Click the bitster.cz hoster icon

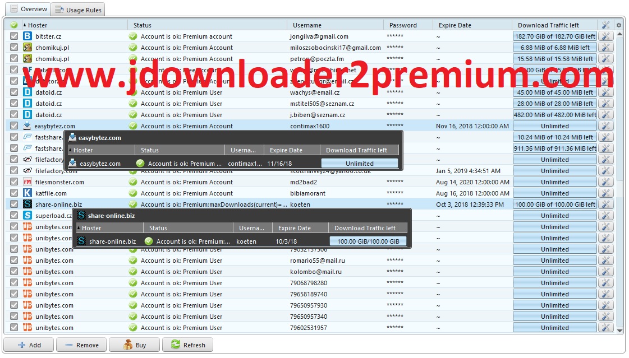point(27,36)
